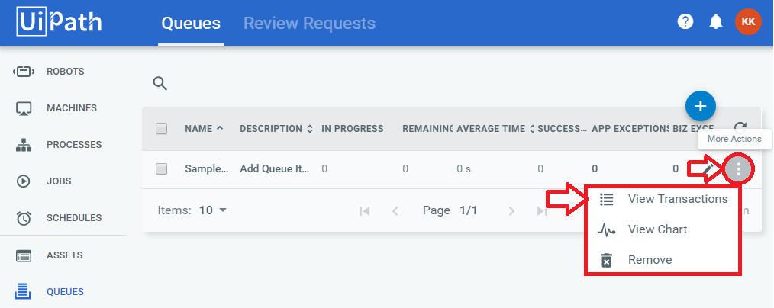Click the View Chart pulse icon
The image size is (774, 308).
coord(606,229)
